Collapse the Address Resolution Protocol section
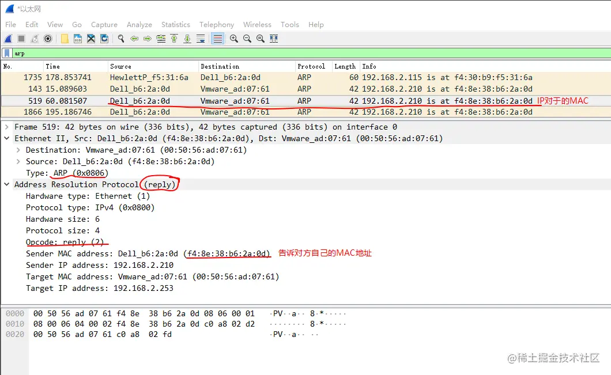This screenshot has height=375, width=611. (x=6, y=184)
